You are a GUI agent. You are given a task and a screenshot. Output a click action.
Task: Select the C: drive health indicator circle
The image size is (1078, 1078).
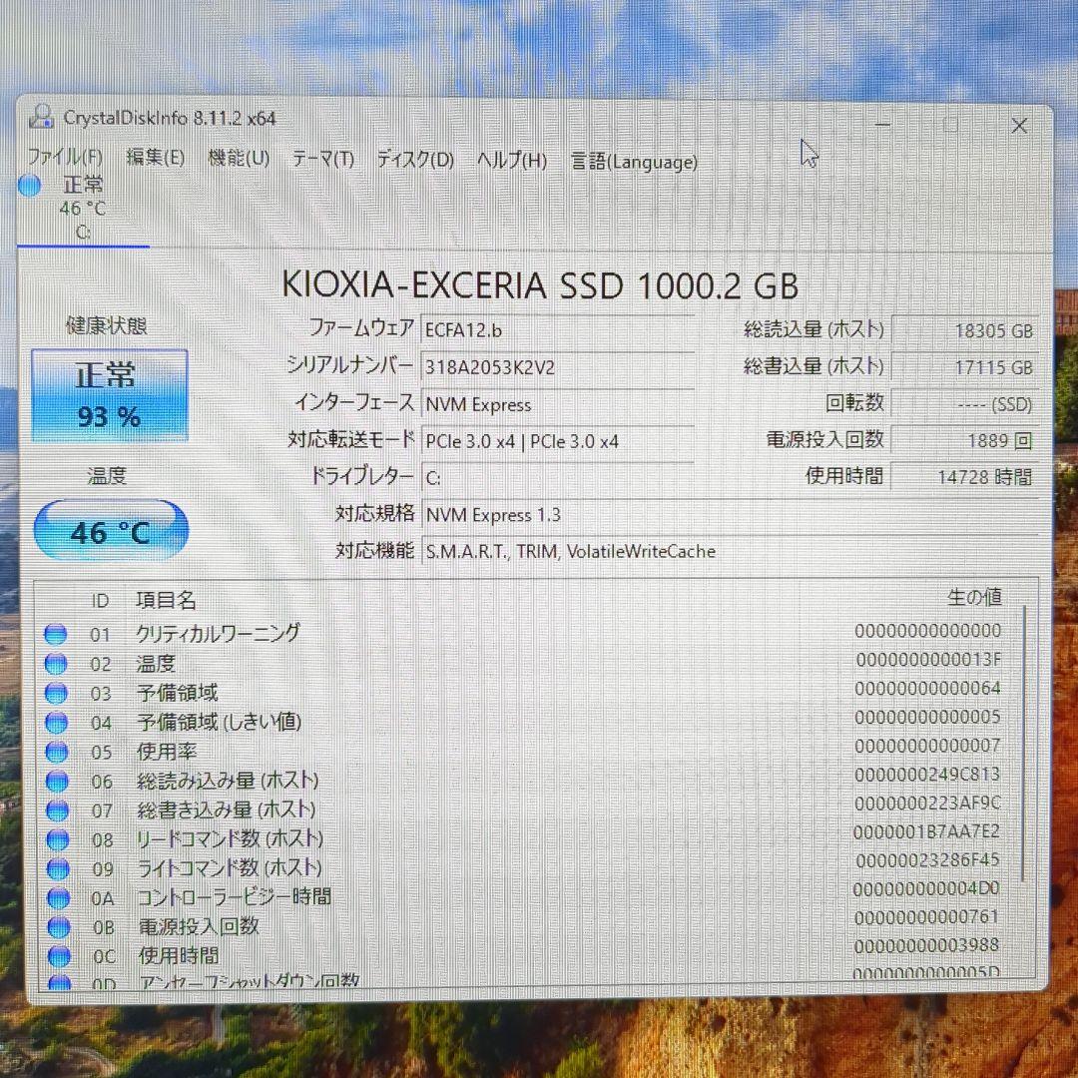coord(29,186)
